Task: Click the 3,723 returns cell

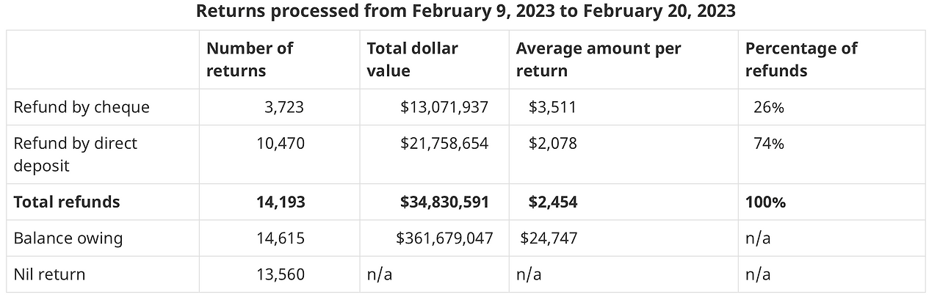Action: 284,107
